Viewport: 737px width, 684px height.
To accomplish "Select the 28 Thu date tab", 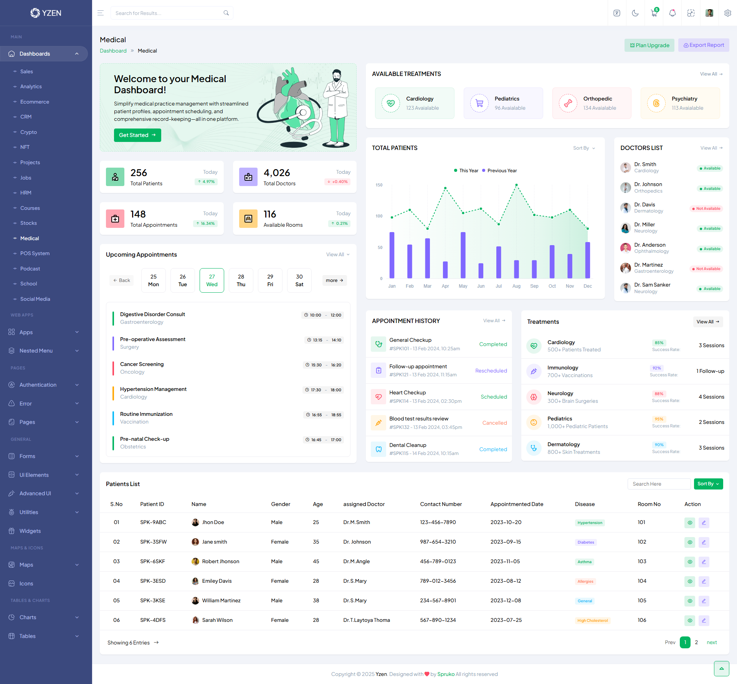I will coord(241,280).
